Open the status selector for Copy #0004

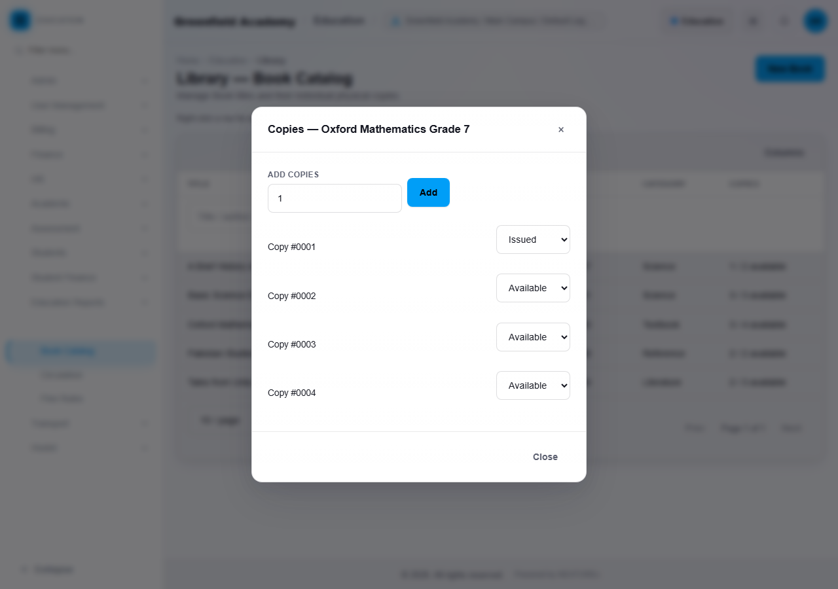click(533, 385)
